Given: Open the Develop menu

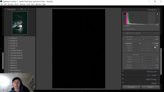Looking at the screenshot, I should [x=11, y=4].
